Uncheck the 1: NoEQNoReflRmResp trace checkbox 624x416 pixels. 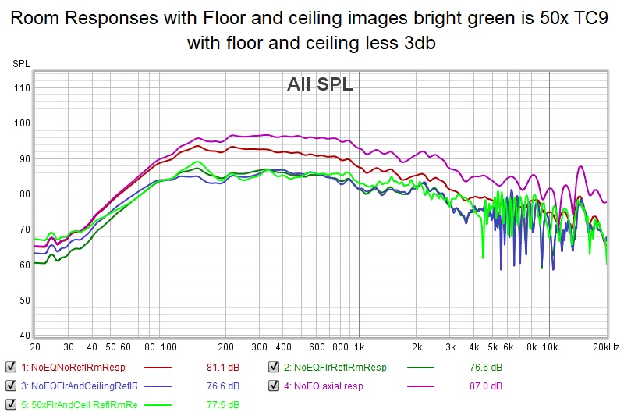pos(11,367)
